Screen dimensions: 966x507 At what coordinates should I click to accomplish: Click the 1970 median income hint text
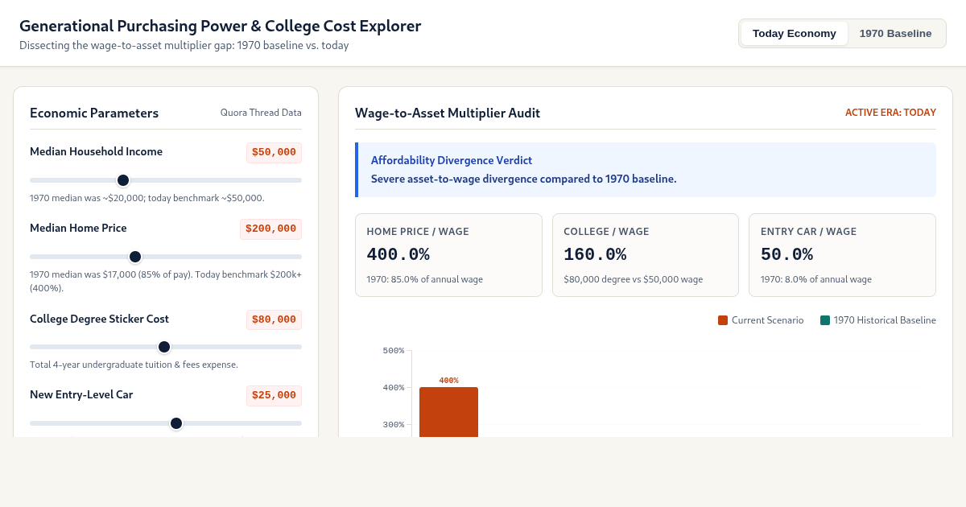pos(147,198)
